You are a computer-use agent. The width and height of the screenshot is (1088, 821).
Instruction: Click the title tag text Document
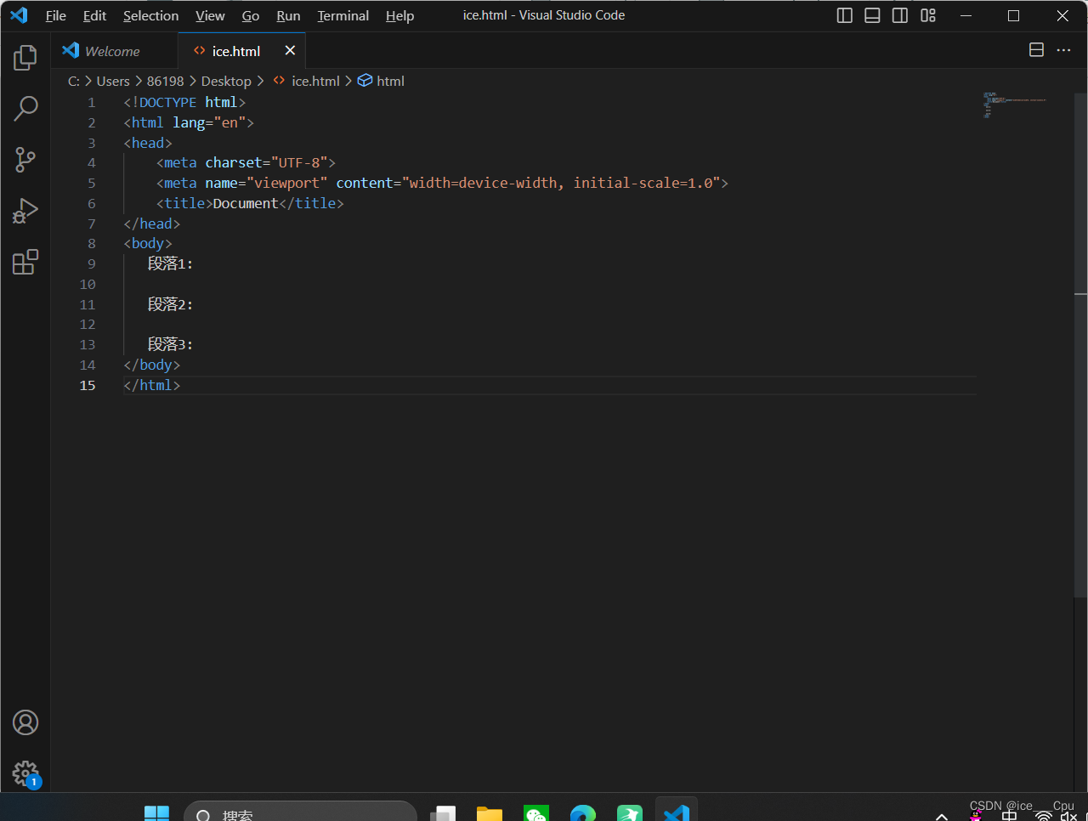click(x=246, y=203)
